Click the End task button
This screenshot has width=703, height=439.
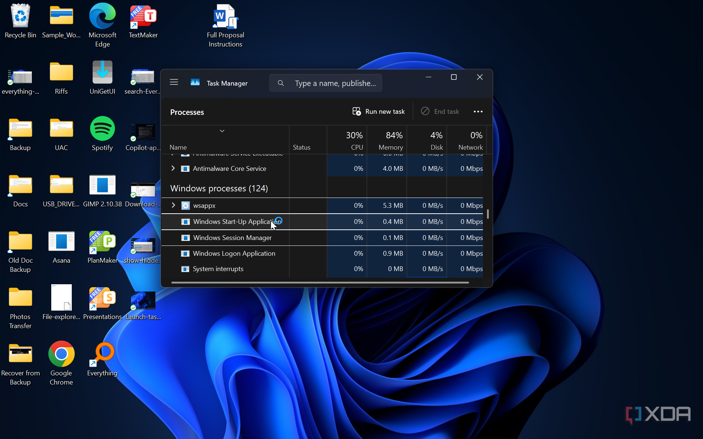(x=440, y=112)
